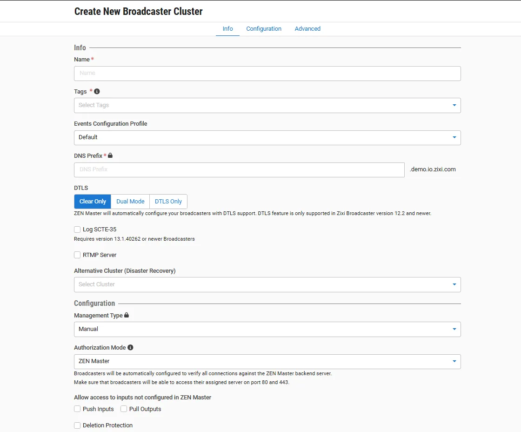Select the Dual Mode DTLS option
The height and width of the screenshot is (432, 521).
tap(130, 202)
